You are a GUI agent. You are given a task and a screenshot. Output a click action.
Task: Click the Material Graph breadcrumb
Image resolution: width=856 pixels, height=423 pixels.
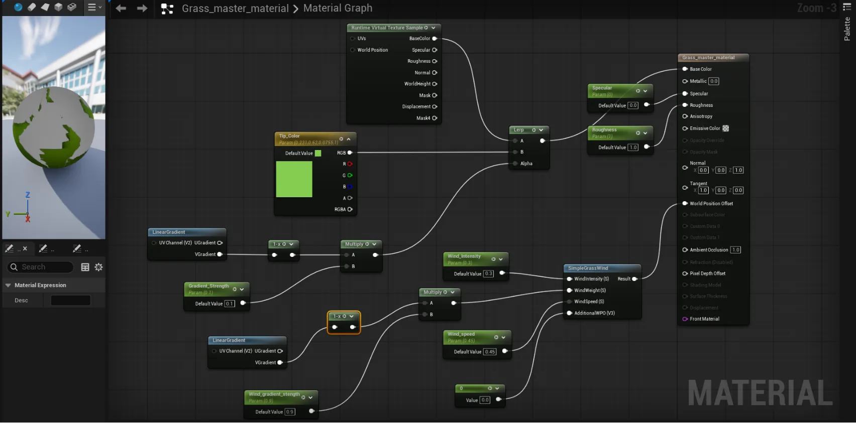pos(338,8)
